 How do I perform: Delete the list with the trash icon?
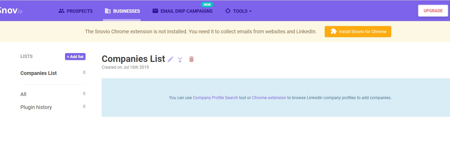pos(192,59)
